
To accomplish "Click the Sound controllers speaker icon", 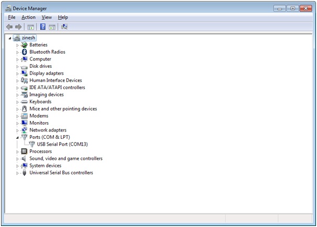I will coord(24,159).
